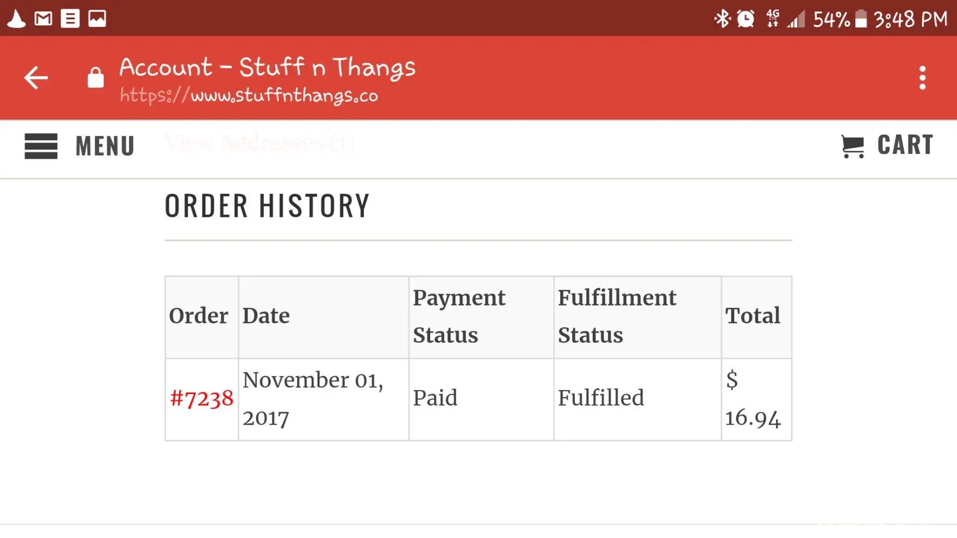
Task: Tap the 3:48 PM clock in the status bar
Action: pyautogui.click(x=910, y=20)
